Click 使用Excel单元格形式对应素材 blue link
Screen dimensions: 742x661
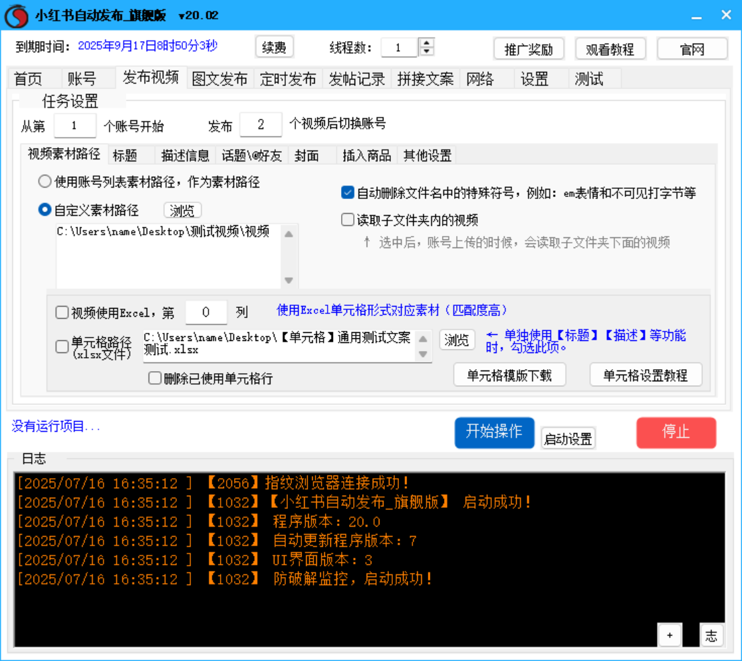coord(392,311)
